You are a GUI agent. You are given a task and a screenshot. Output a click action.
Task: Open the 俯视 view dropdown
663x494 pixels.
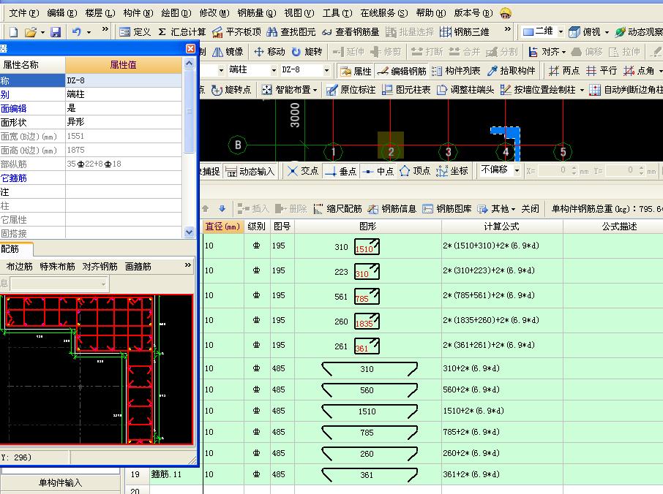[x=607, y=32]
